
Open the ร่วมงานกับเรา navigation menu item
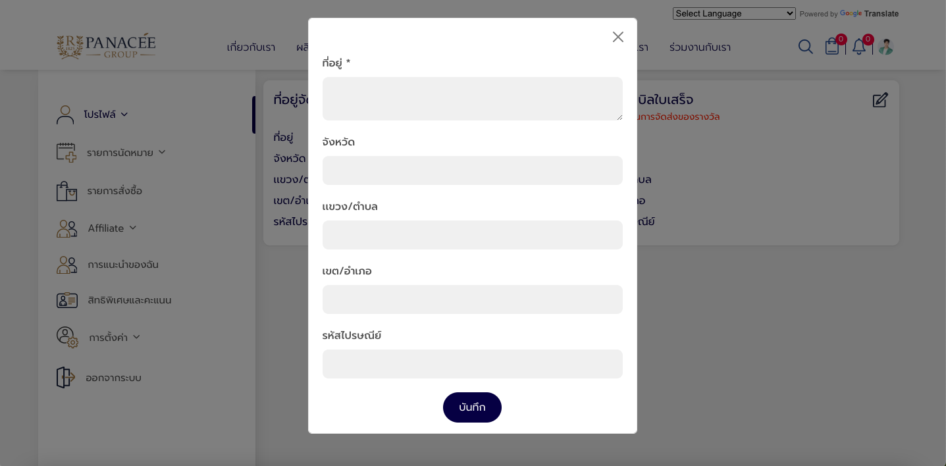700,47
